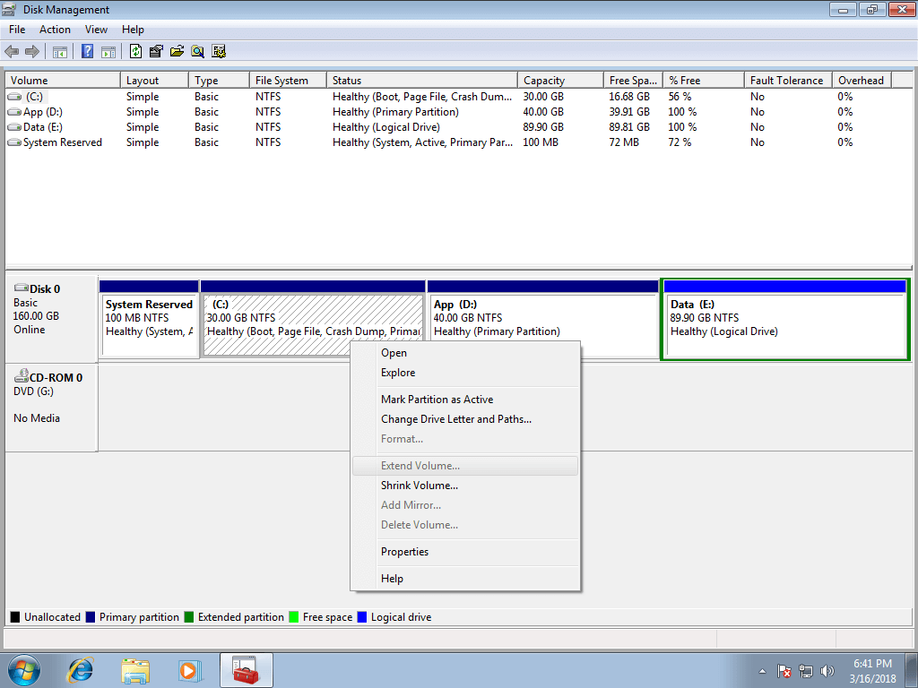The height and width of the screenshot is (688, 918).
Task: Open toolbar Help with the question mark icon
Action: (87, 51)
